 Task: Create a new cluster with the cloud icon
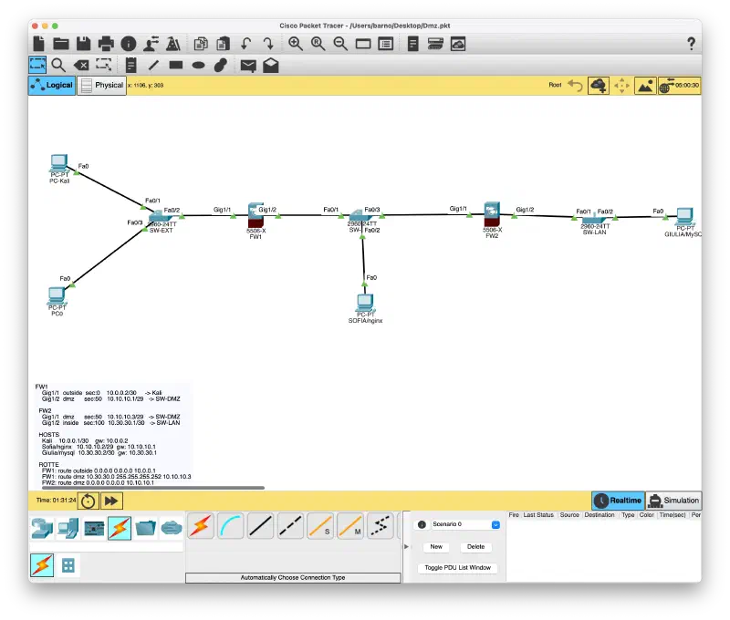[599, 86]
